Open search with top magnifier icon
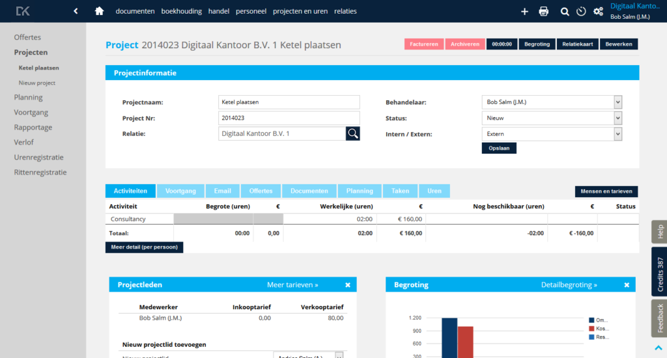 (565, 12)
